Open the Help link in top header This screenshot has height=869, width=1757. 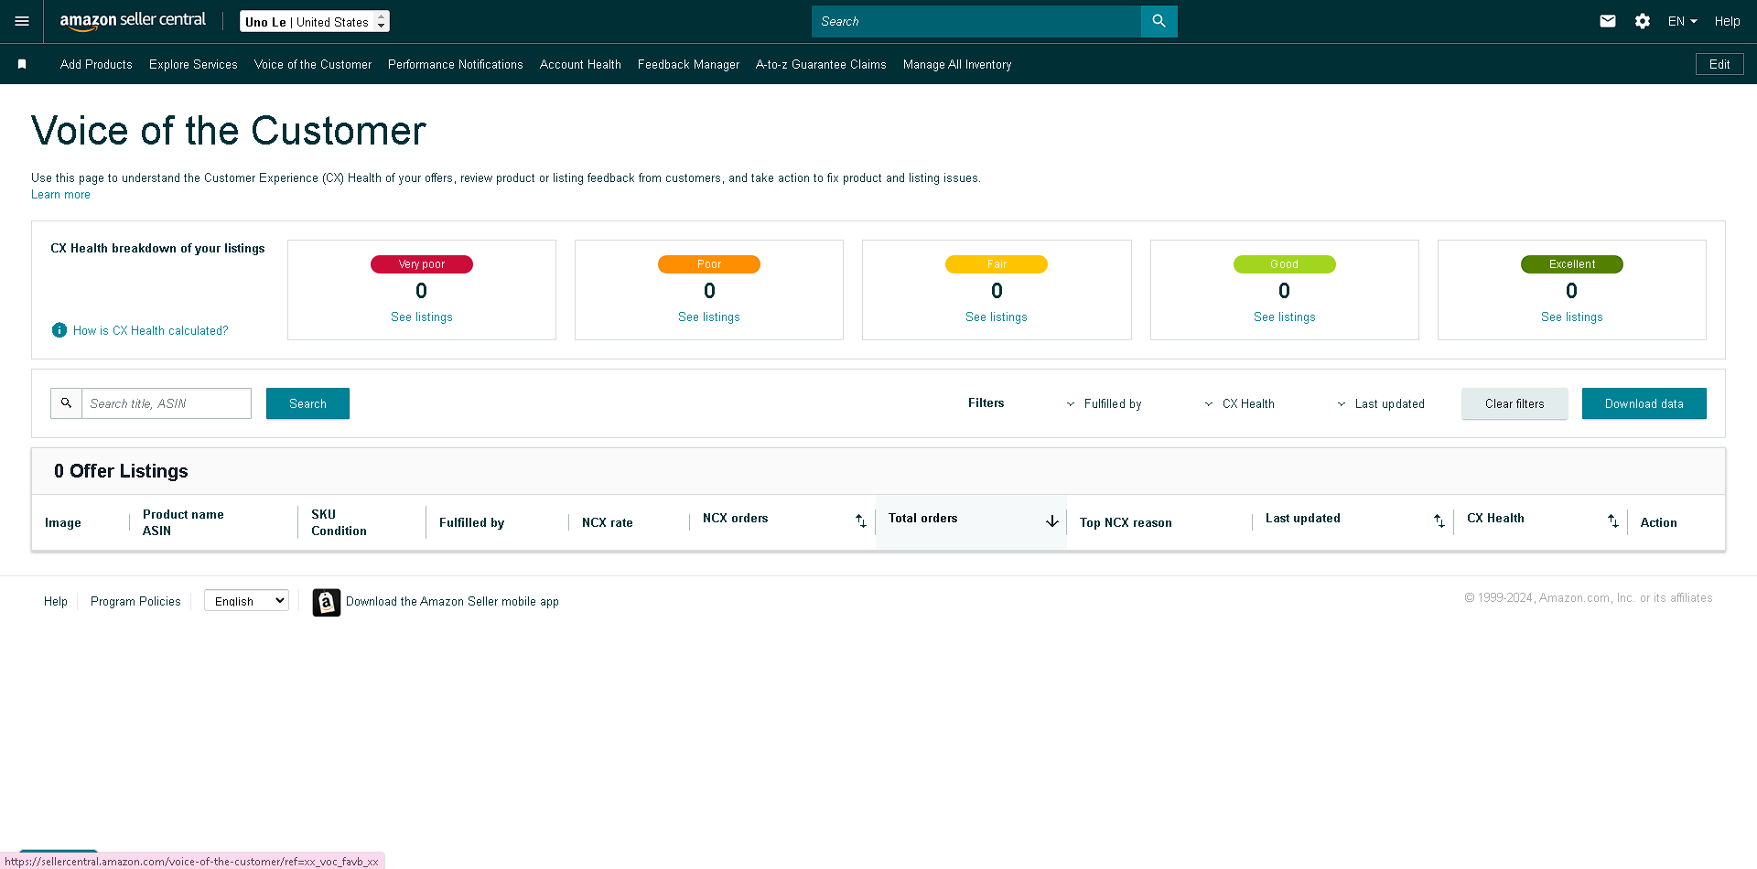(x=1727, y=21)
